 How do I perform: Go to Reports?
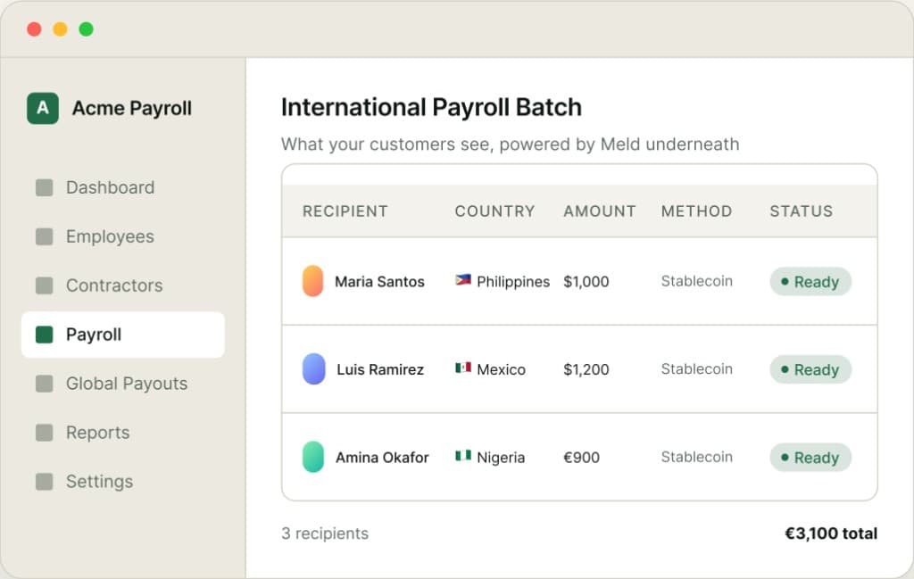[123, 432]
